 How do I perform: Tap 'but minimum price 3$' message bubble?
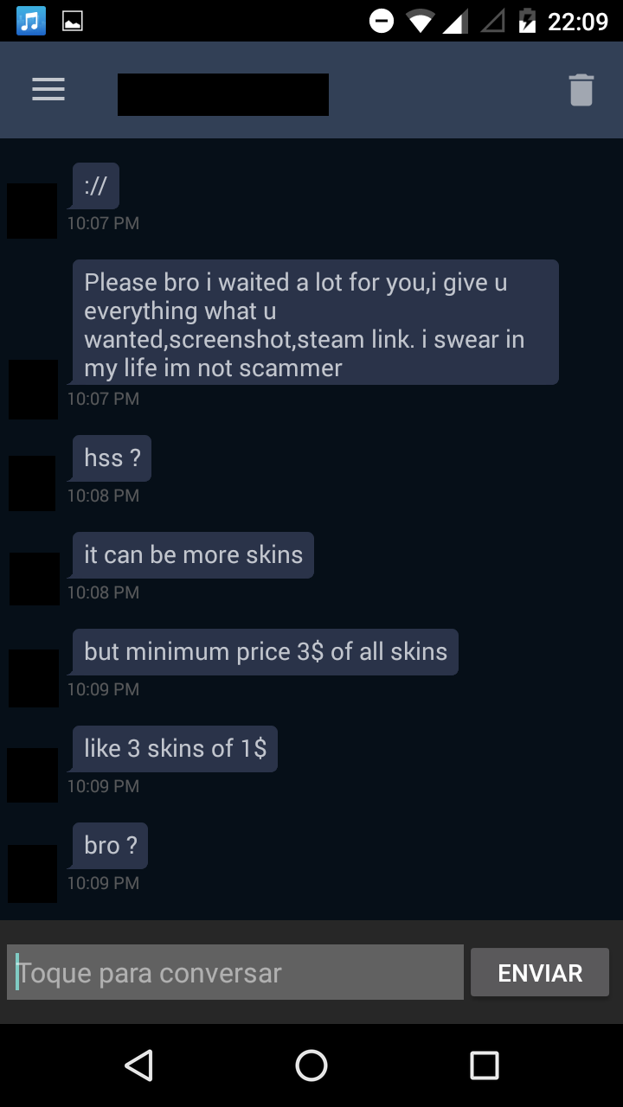pyautogui.click(x=266, y=652)
